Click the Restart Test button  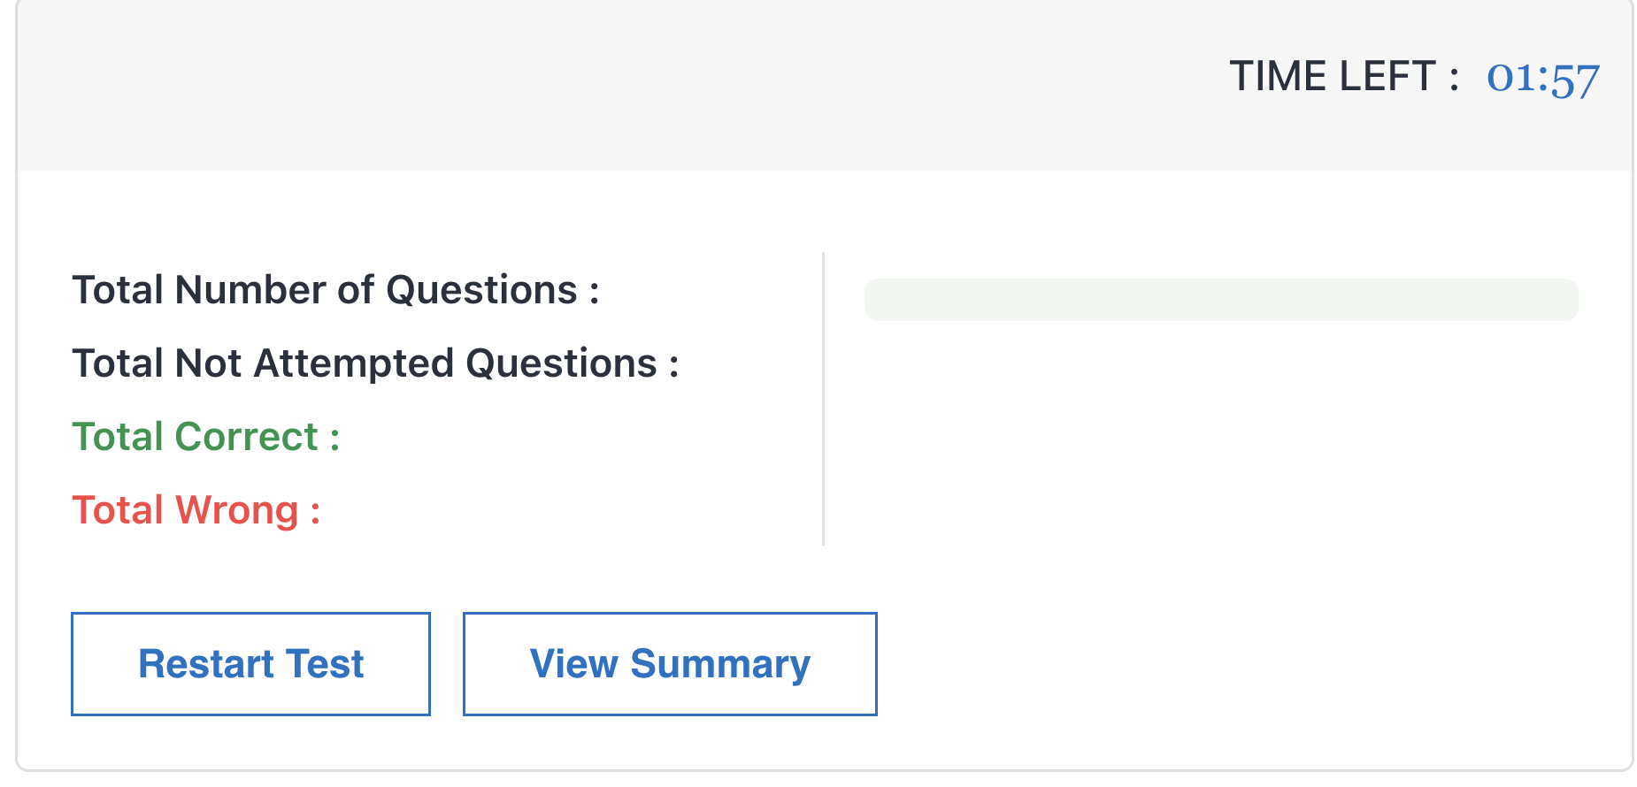250,663
